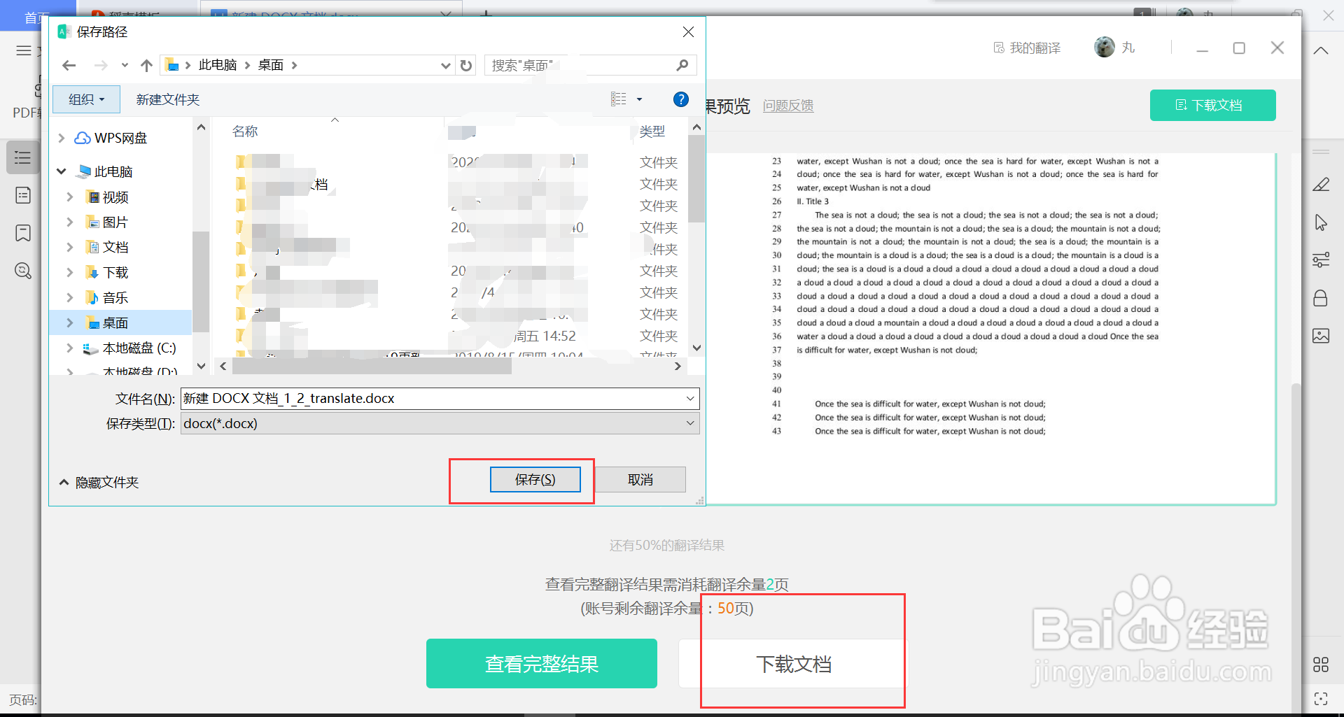
Task: Open the recent locations dropdown
Action: click(x=125, y=65)
